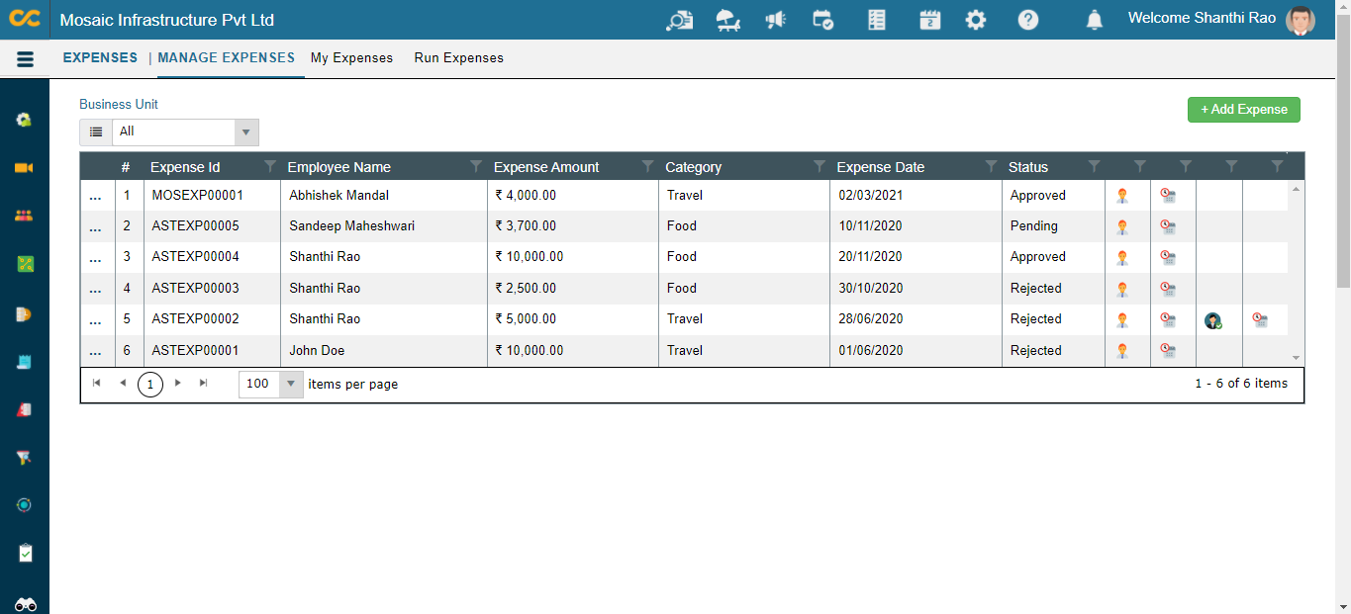Click the Add Expense button
The image size is (1351, 614).
pyautogui.click(x=1243, y=110)
